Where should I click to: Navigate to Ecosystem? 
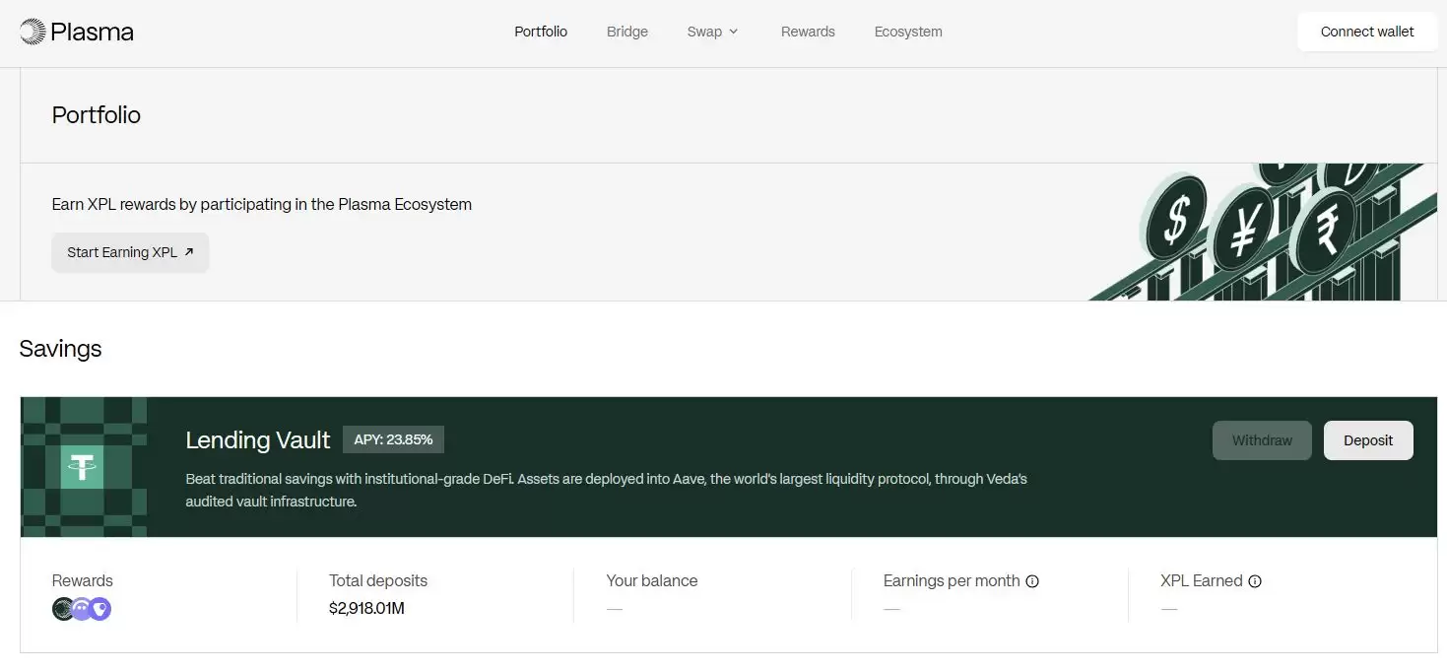point(908,32)
